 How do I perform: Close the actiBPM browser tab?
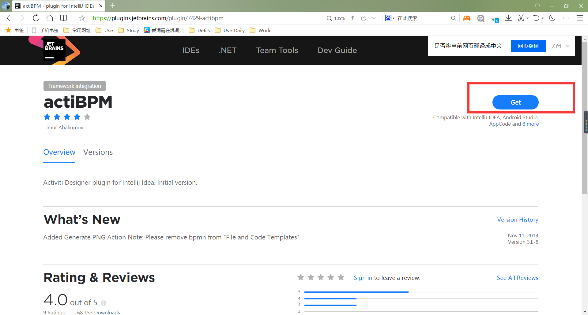101,6
